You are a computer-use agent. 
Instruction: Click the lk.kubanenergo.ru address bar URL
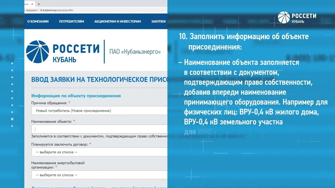tap(57, 10)
